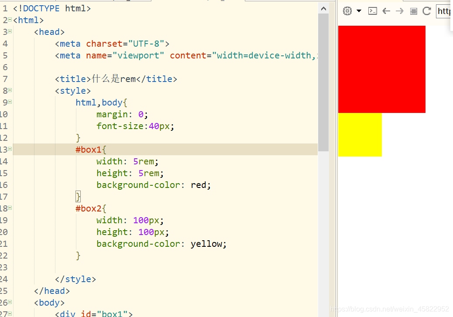Collapse the body tag fold on line 26
Image resolution: width=453 pixels, height=317 pixels.
pos(10,302)
